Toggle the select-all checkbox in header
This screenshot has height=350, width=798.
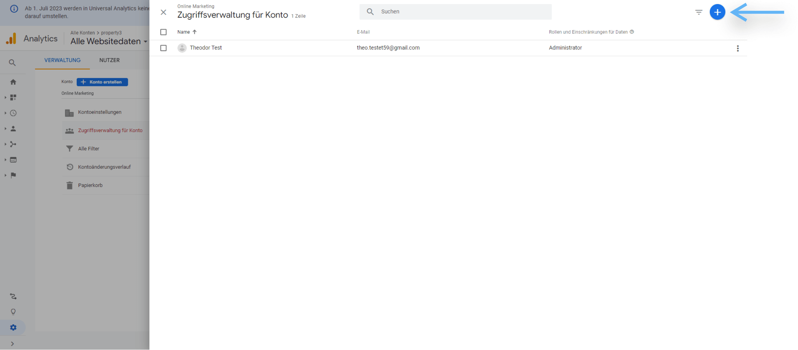pyautogui.click(x=164, y=32)
